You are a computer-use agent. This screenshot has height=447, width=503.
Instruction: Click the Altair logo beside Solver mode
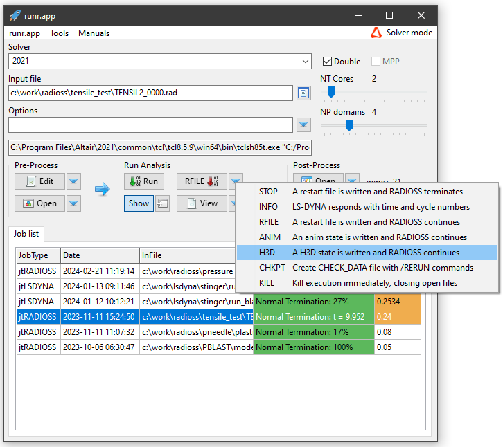[x=376, y=33]
